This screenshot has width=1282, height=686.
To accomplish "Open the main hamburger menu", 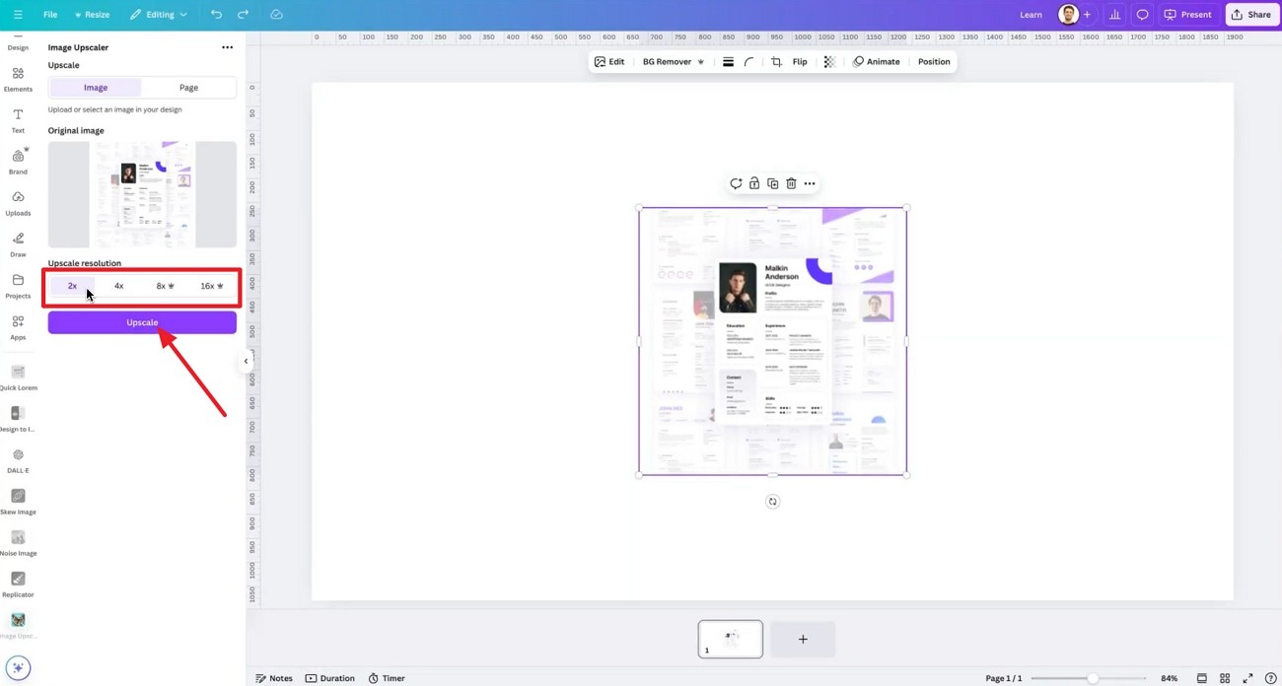I will click(x=18, y=15).
